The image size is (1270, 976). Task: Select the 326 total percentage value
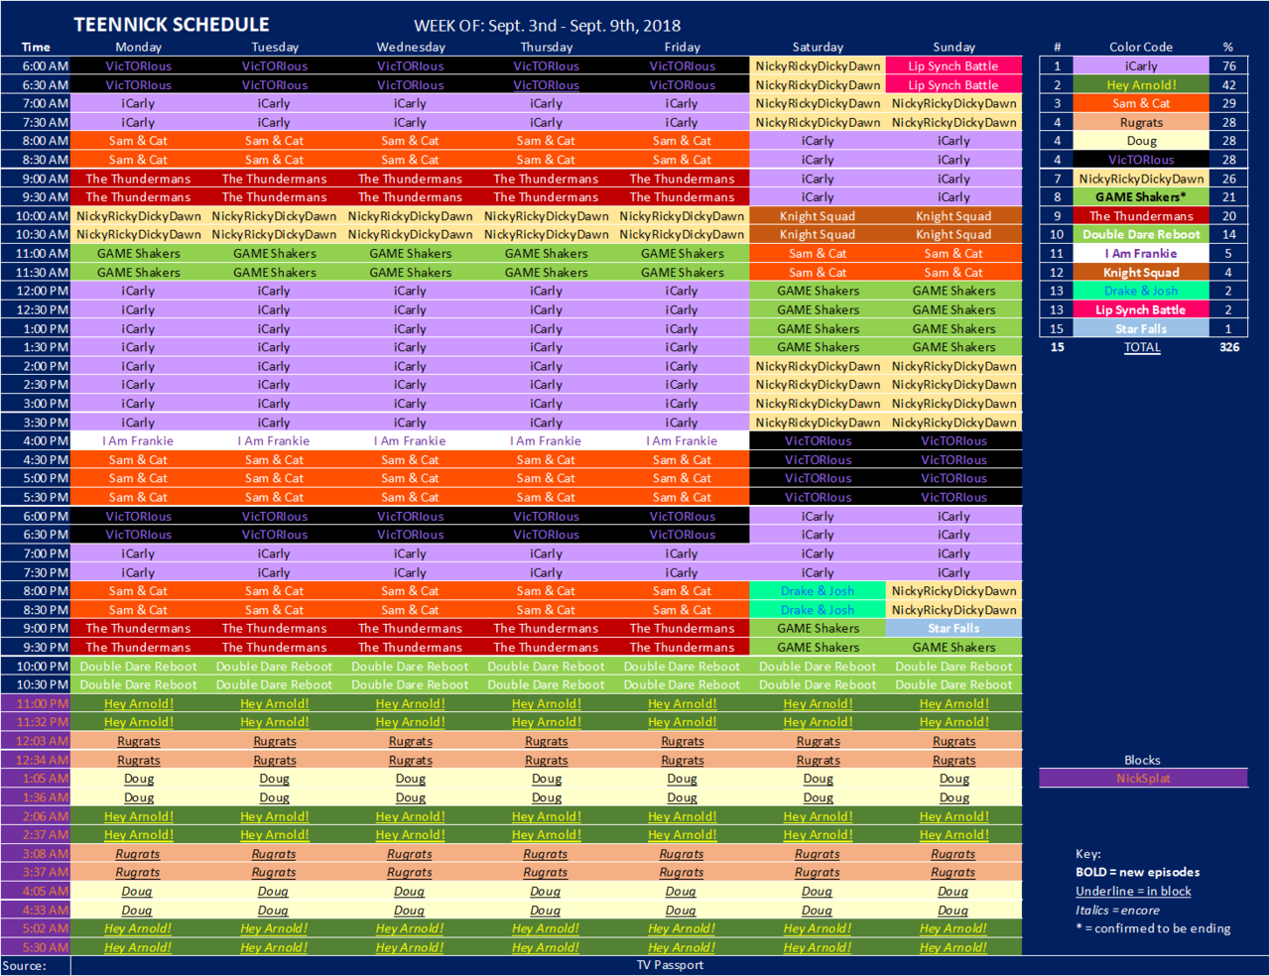(x=1229, y=347)
